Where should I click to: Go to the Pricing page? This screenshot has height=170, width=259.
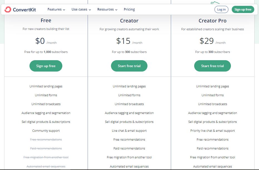129,9
